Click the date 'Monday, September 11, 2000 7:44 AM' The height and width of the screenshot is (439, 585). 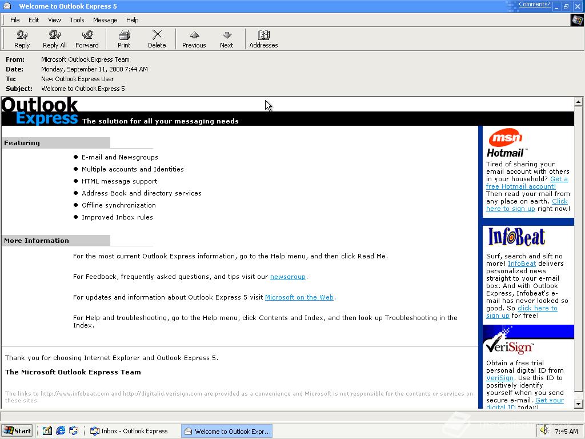pyautogui.click(x=94, y=69)
